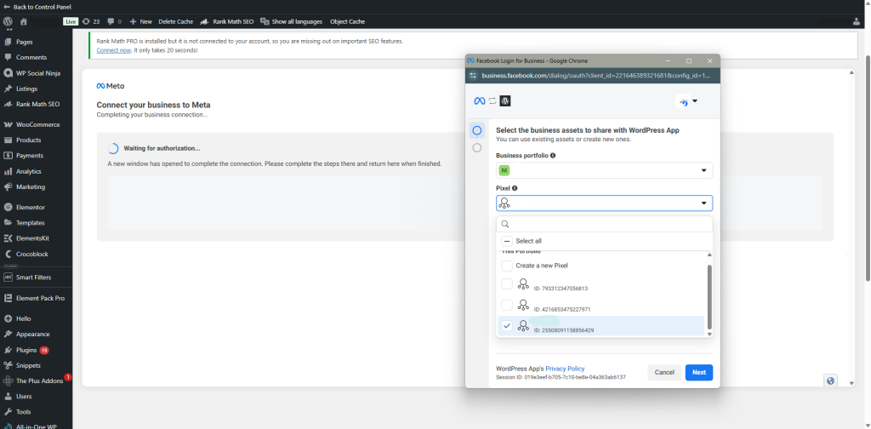Screen dimensions: 871x429
Task: Click Show all languages in admin bar
Action: [291, 21]
